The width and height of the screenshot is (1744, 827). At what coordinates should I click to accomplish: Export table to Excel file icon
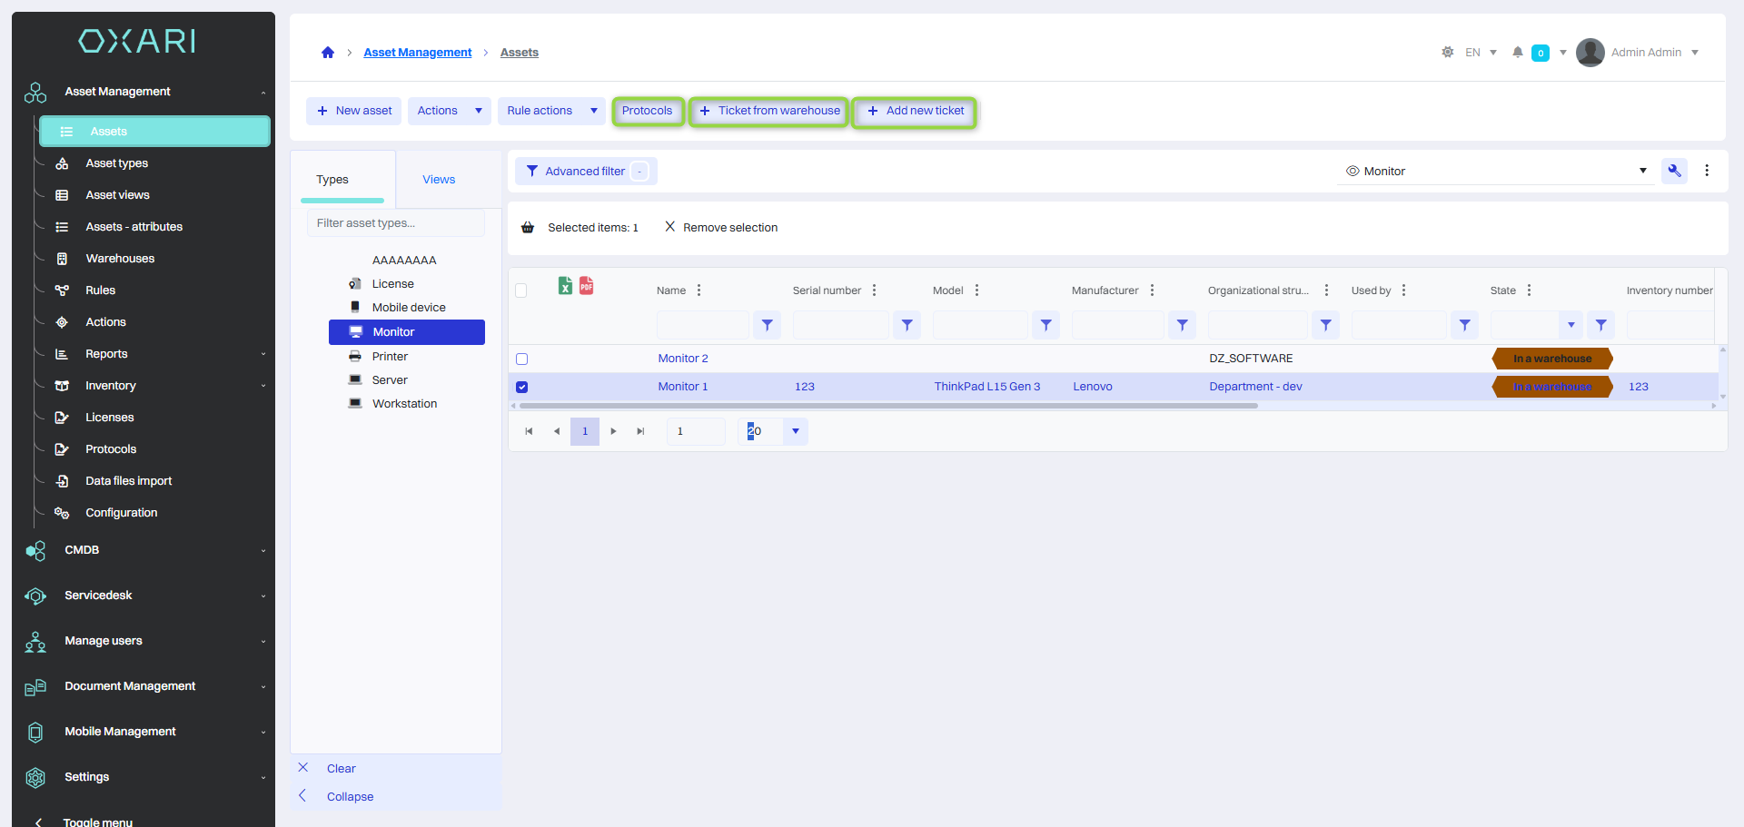565,286
